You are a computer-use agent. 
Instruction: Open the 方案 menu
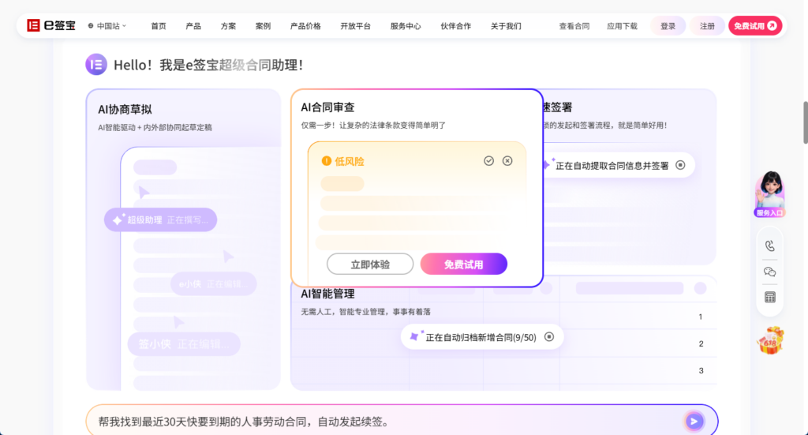pos(228,26)
